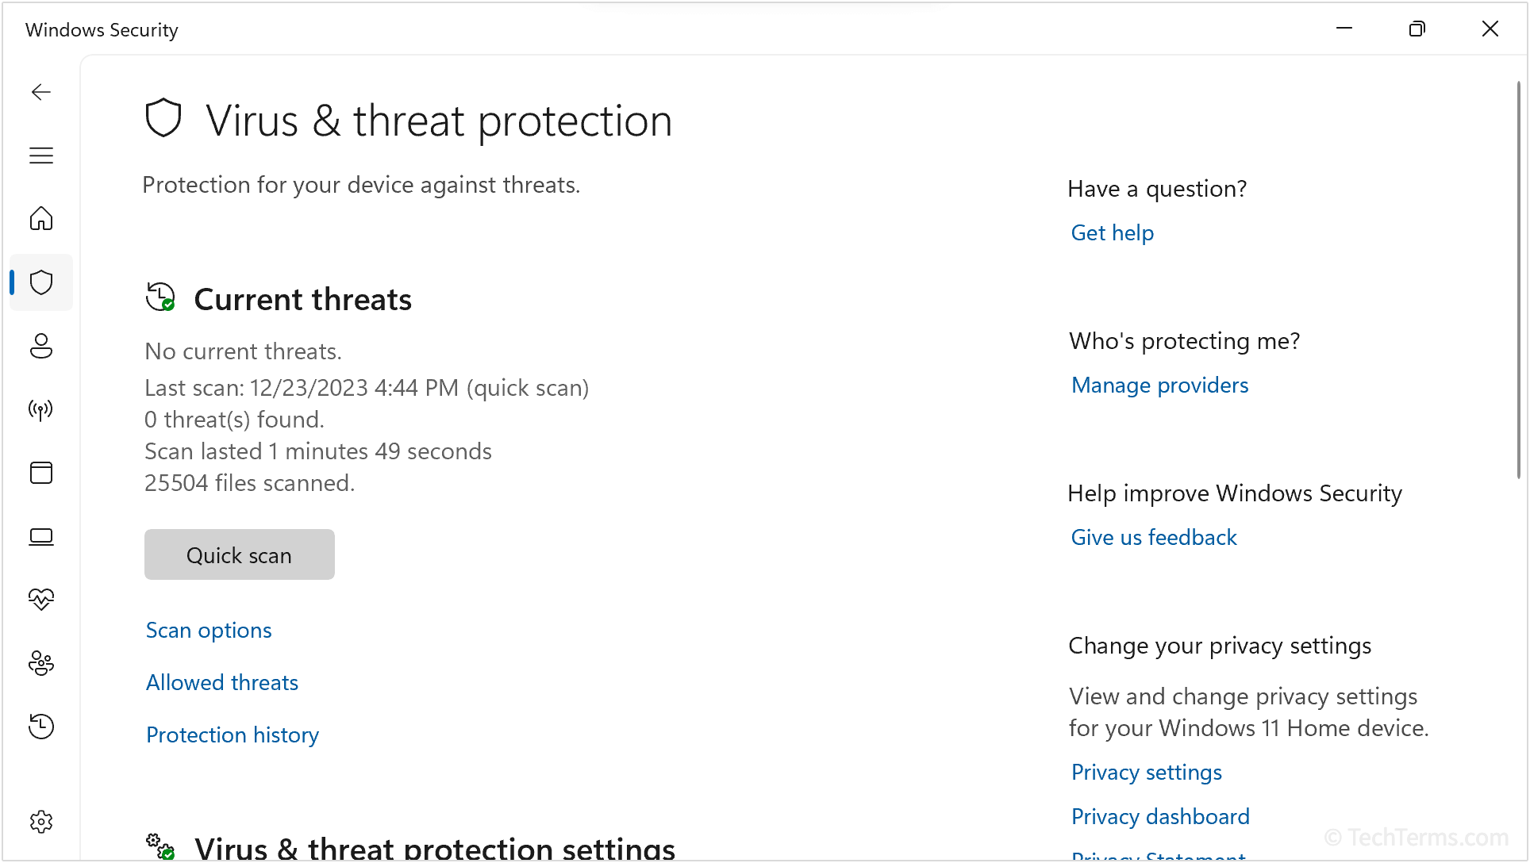Open the hamburger navigation menu
The image size is (1530, 863).
click(x=41, y=155)
